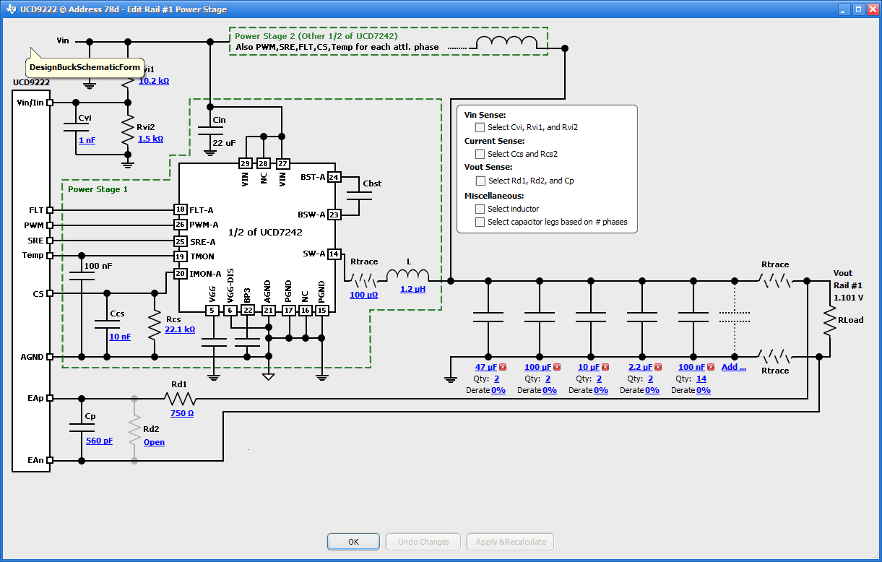Check Select Ccs and Rcs2 option

(480, 154)
